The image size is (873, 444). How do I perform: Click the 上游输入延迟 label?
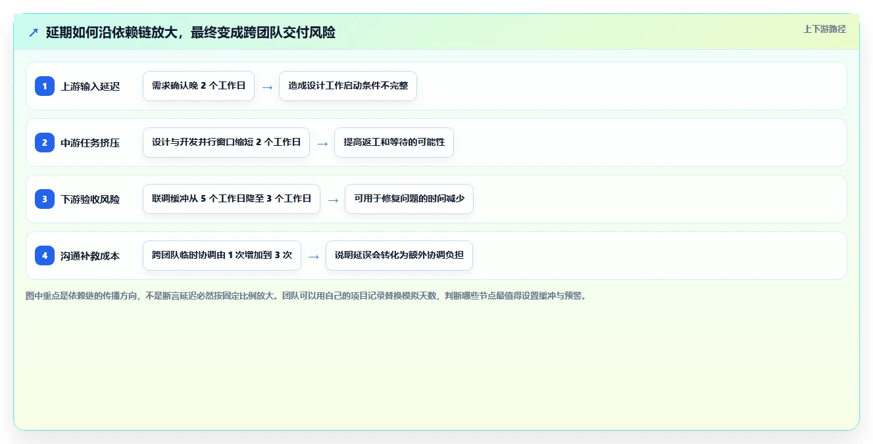(90, 86)
